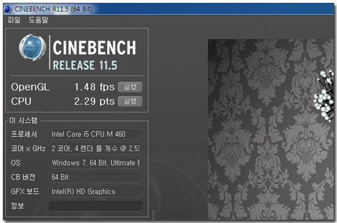Click the Cinebench globe logo
This screenshot has width=337, height=223.
click(33, 47)
